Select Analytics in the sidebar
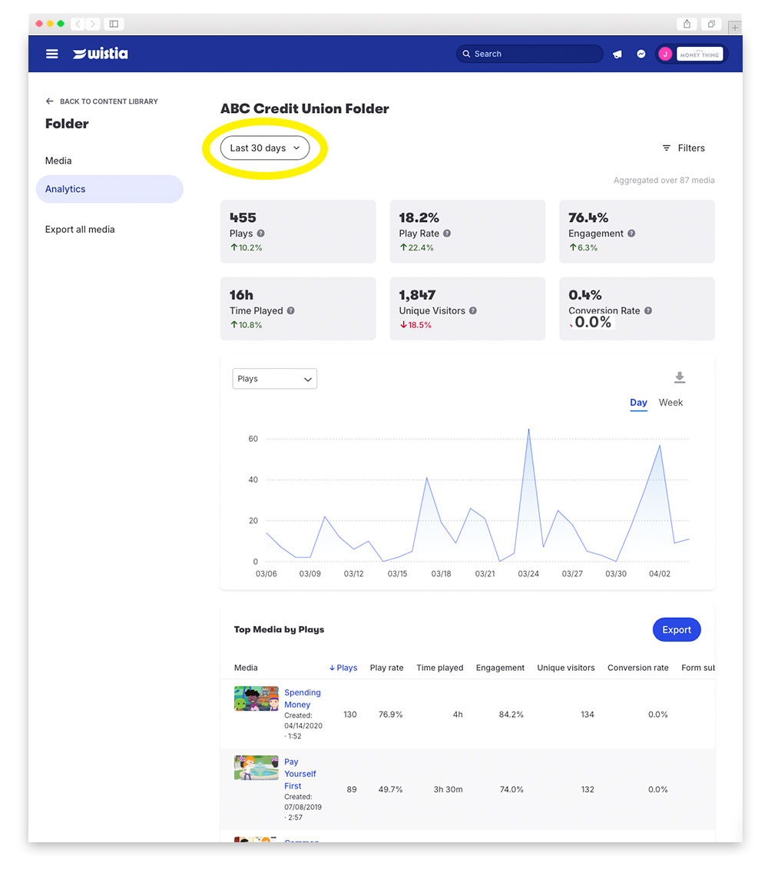Image resolution: width=768 pixels, height=876 pixels. (110, 189)
